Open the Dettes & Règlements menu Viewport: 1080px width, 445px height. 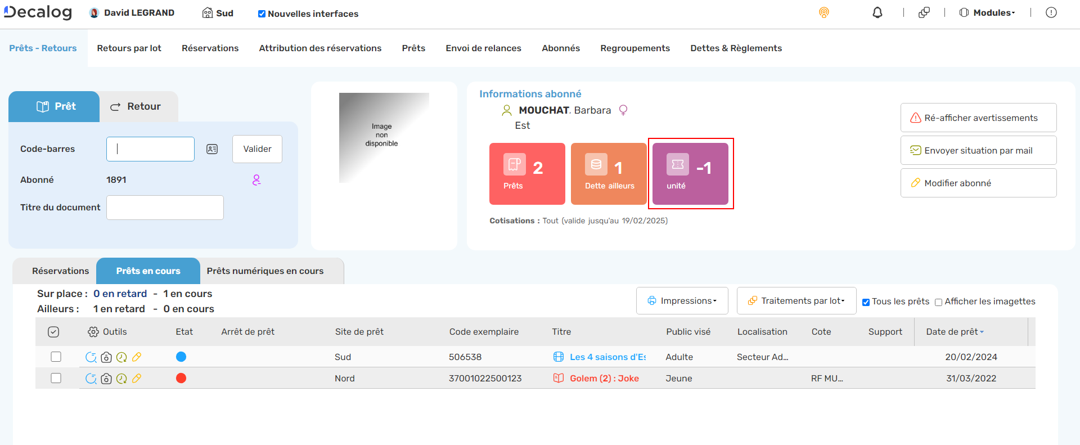pos(736,48)
